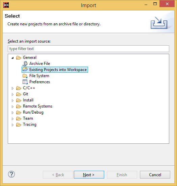
Task: Select the Team category label
Action: [x=28, y=118]
